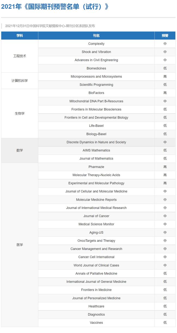The height and width of the screenshot is (333, 177).
Task: Click the 预警 column header
Action: click(x=165, y=36)
